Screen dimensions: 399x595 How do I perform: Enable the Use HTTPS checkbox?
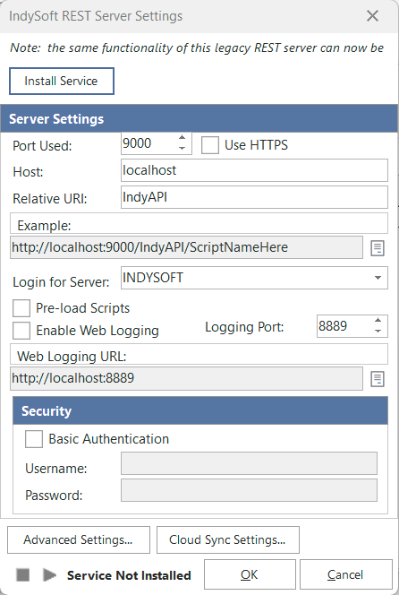tap(210, 145)
